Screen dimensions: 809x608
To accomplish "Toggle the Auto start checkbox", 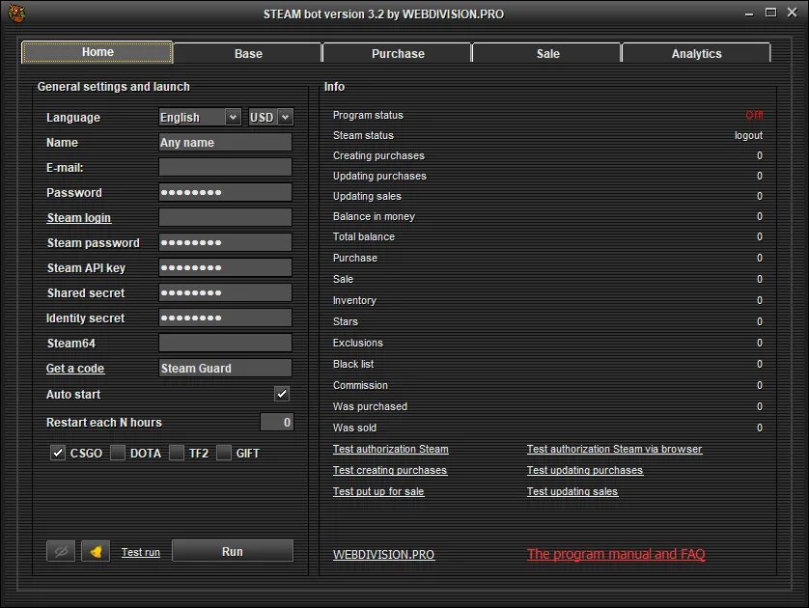I will (282, 394).
